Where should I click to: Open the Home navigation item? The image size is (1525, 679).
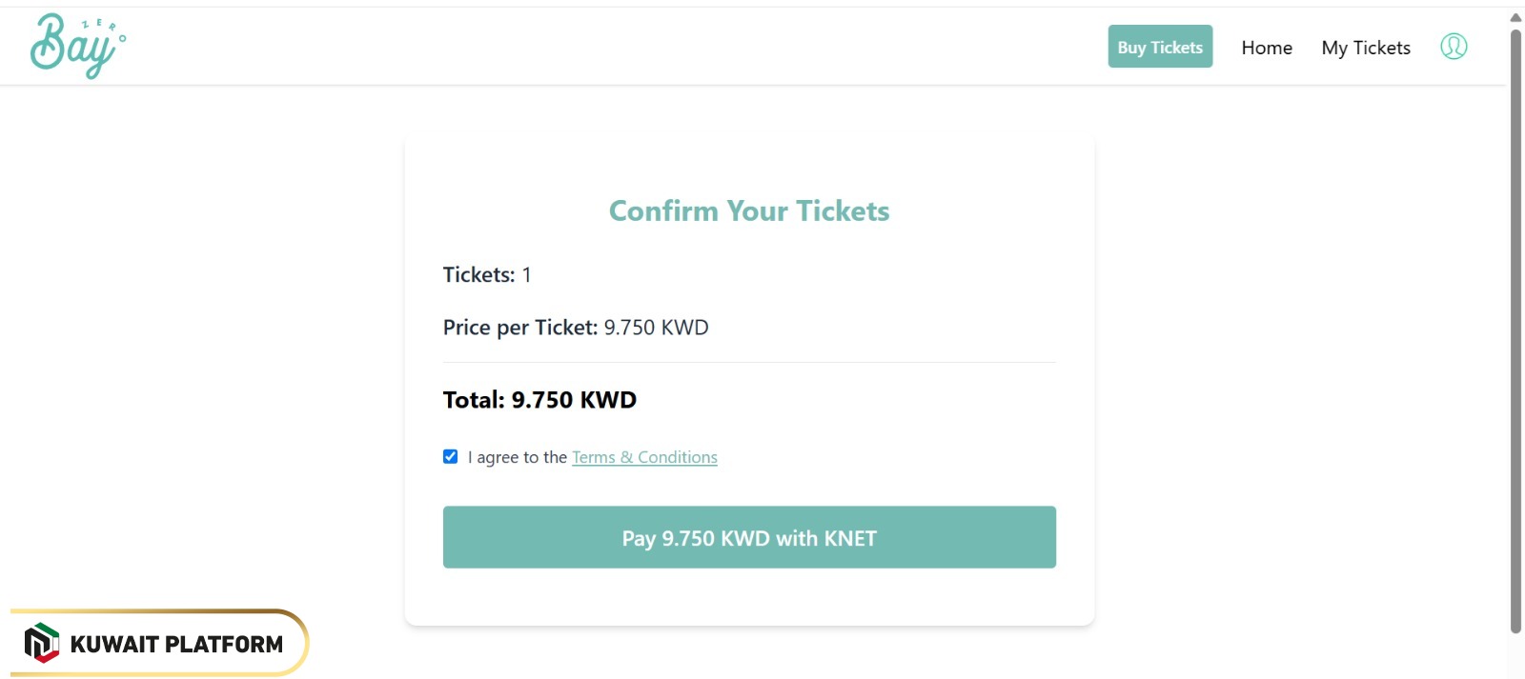(1266, 47)
